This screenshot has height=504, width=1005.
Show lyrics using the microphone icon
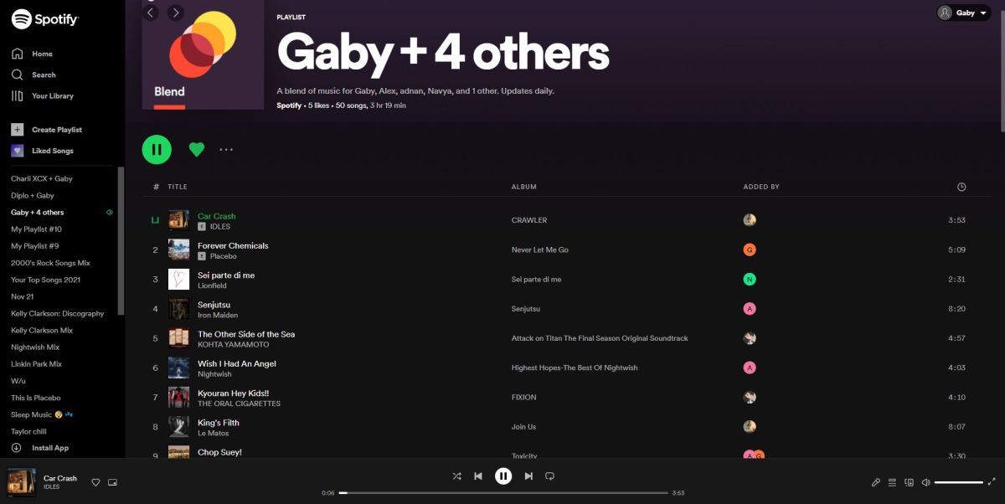tap(876, 482)
